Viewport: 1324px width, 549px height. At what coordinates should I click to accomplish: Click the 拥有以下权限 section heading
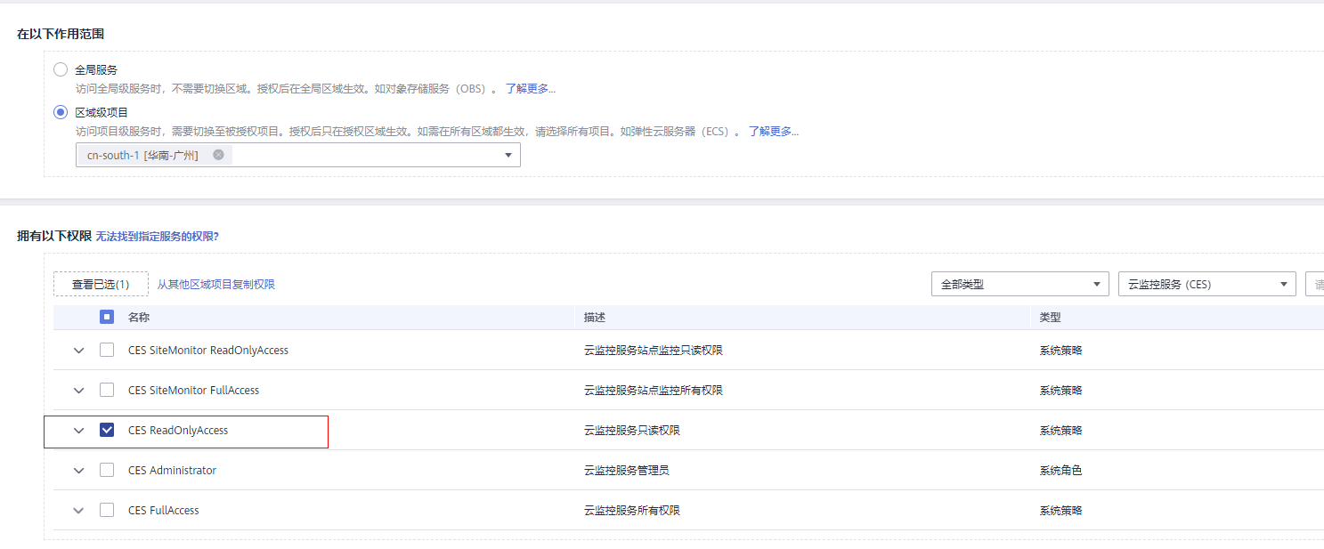click(x=54, y=236)
